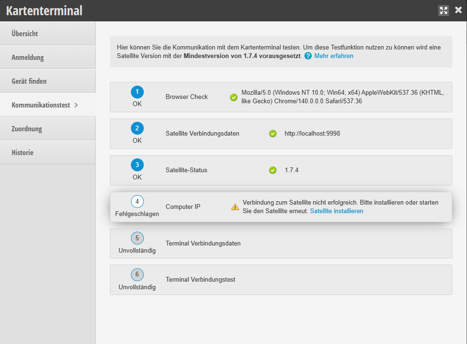Follow the Satellite installieren link
This screenshot has height=344, width=467.
point(337,211)
